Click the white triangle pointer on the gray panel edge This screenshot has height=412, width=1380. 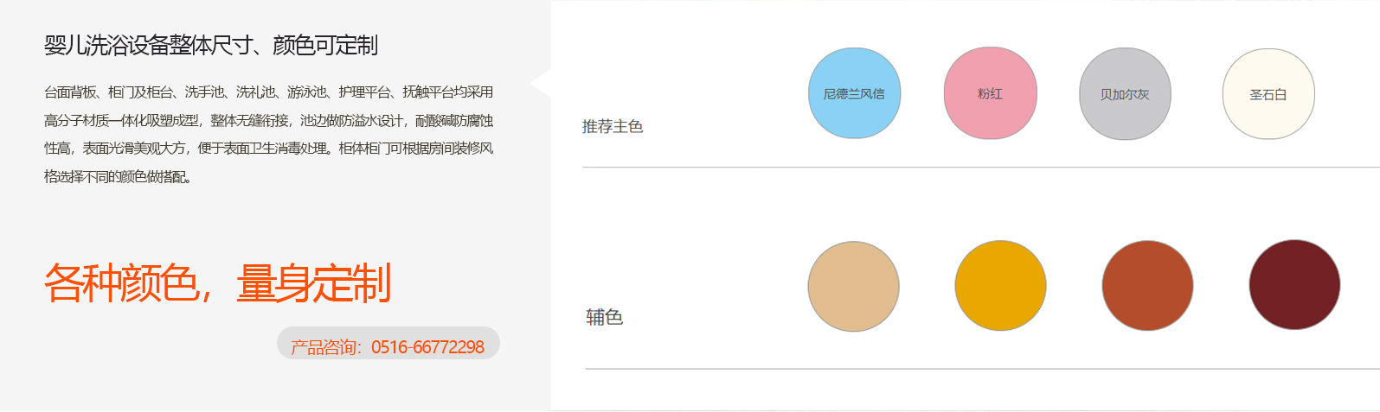pyautogui.click(x=542, y=82)
